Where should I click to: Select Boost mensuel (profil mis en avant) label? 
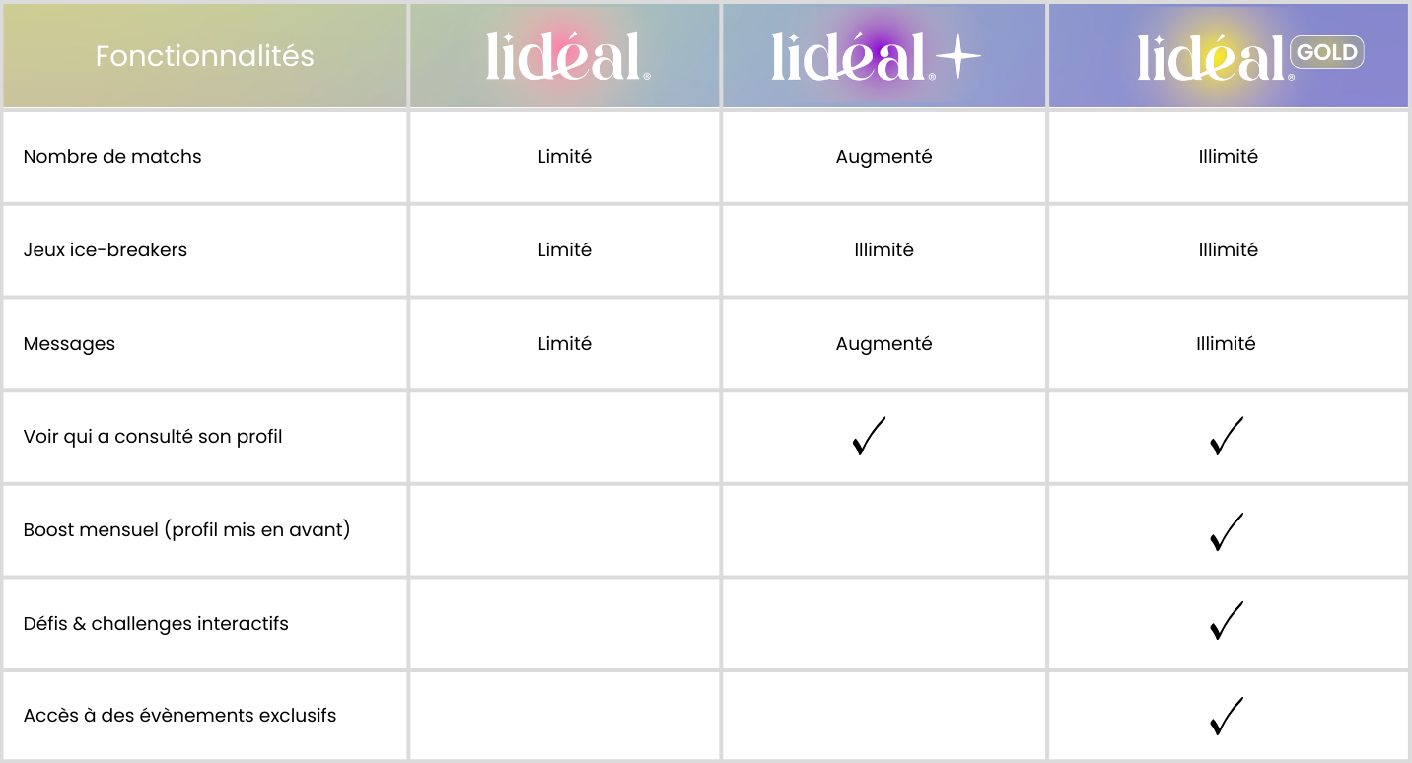[187, 529]
